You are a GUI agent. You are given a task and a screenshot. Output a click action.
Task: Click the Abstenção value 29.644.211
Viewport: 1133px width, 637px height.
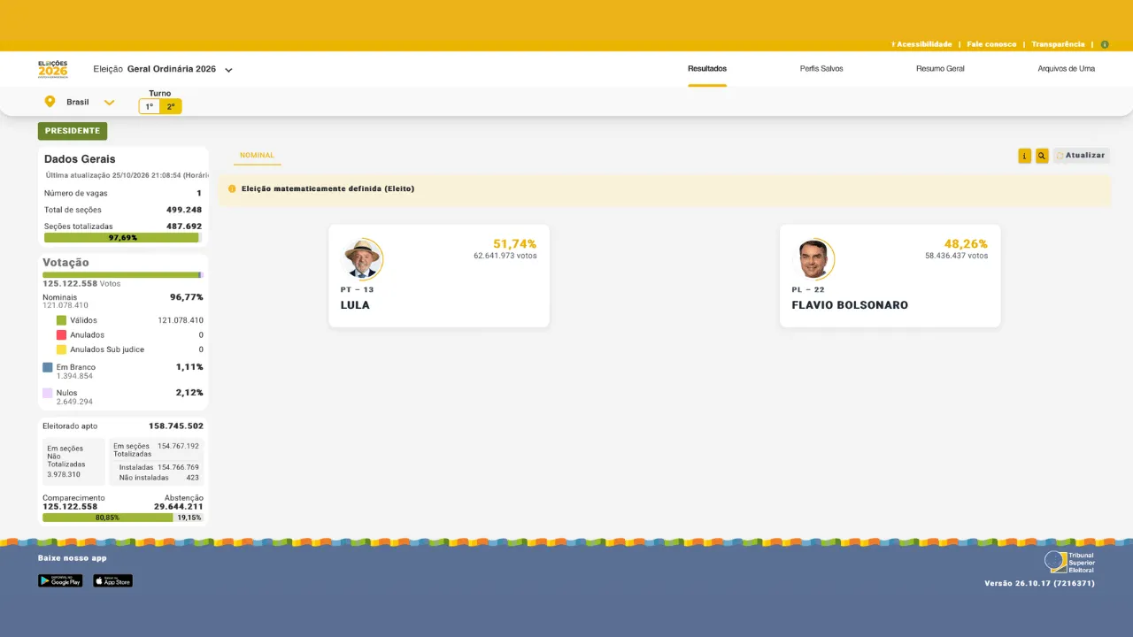click(x=179, y=507)
